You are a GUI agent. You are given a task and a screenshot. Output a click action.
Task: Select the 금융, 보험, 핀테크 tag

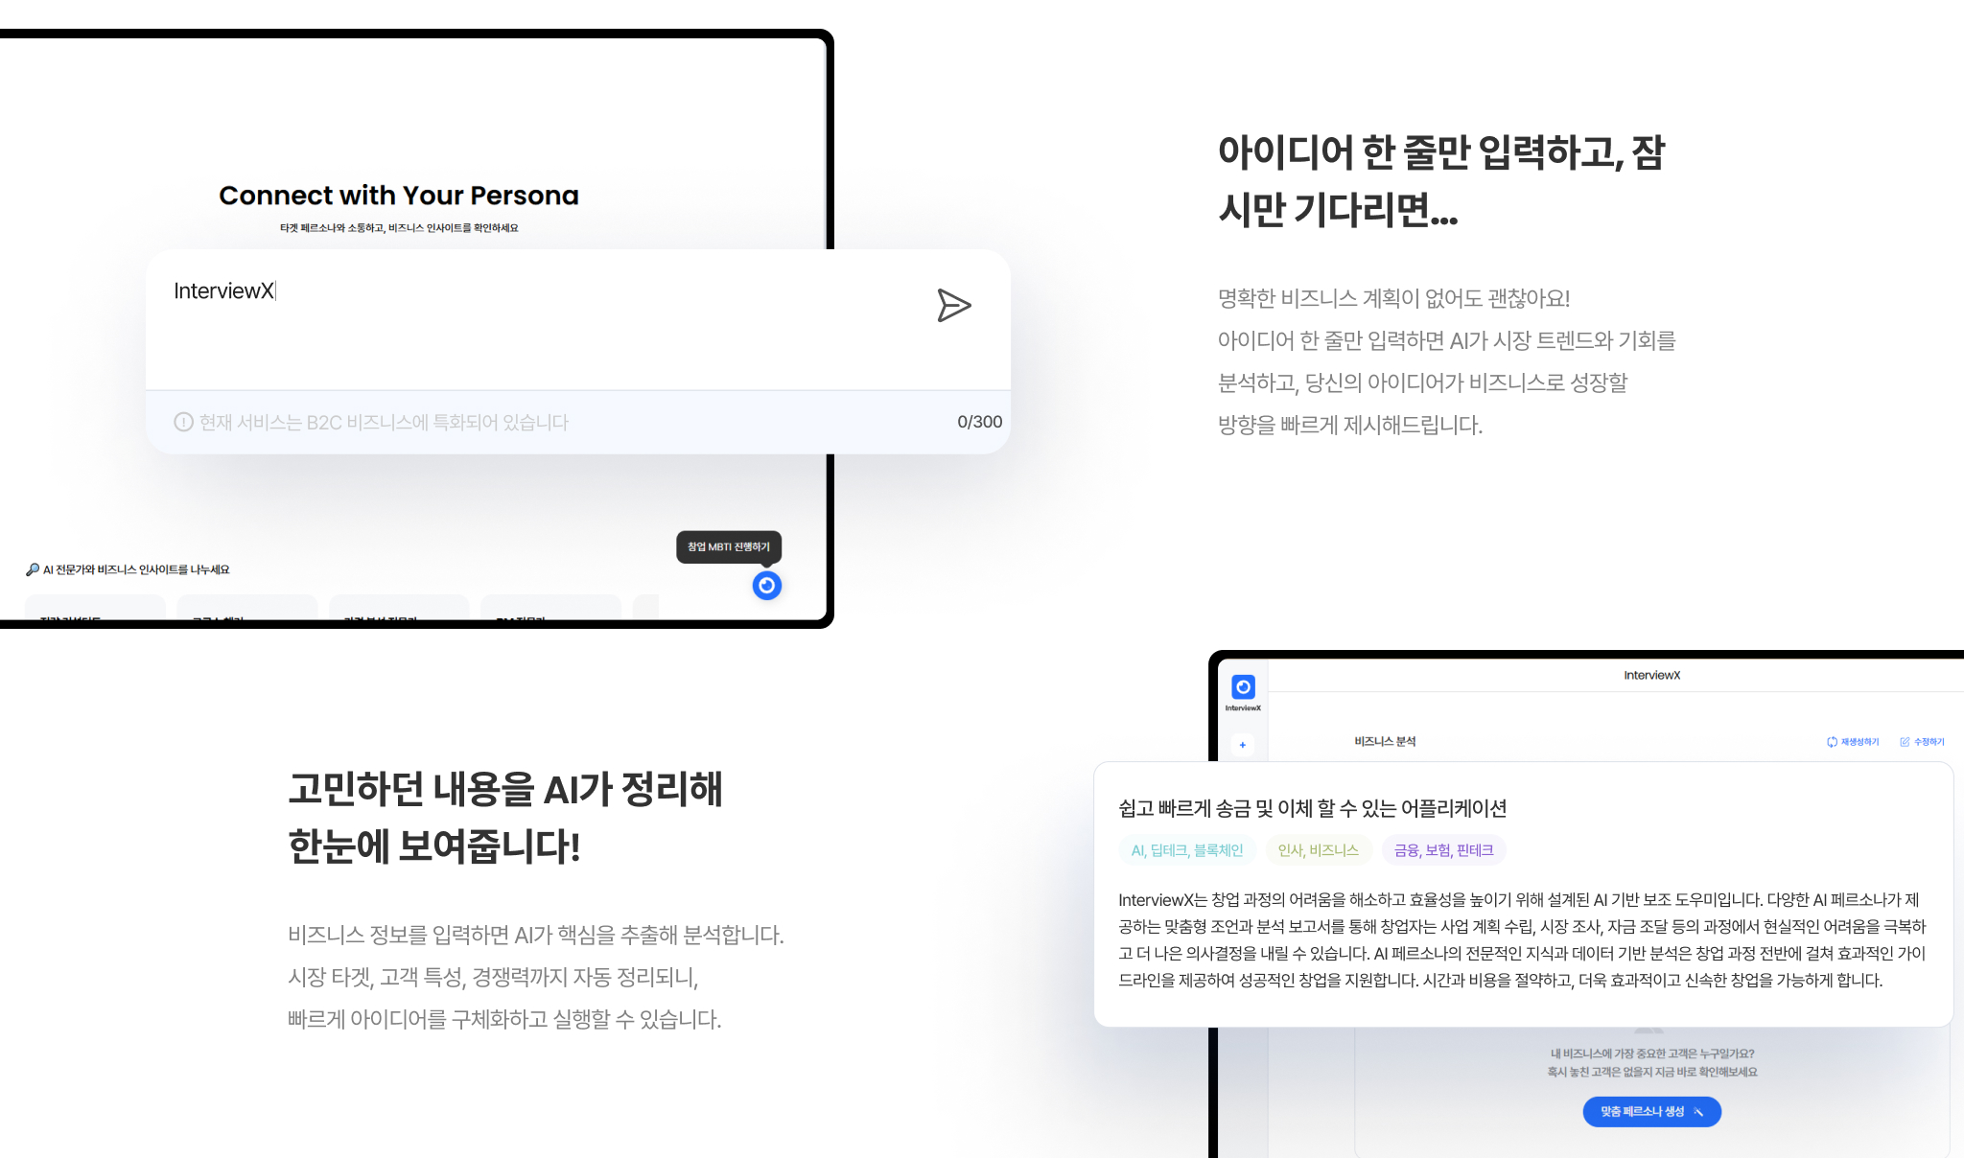point(1443,850)
